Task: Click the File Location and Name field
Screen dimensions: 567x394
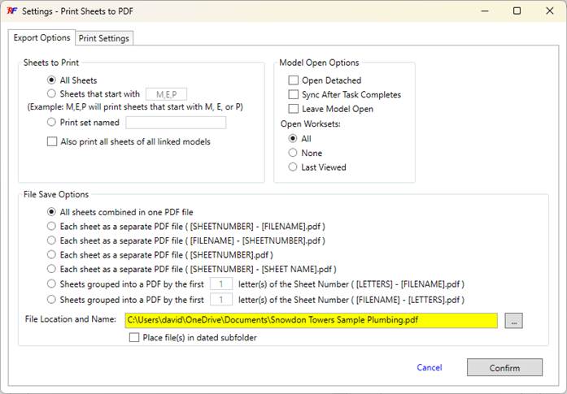Action: [x=311, y=321]
